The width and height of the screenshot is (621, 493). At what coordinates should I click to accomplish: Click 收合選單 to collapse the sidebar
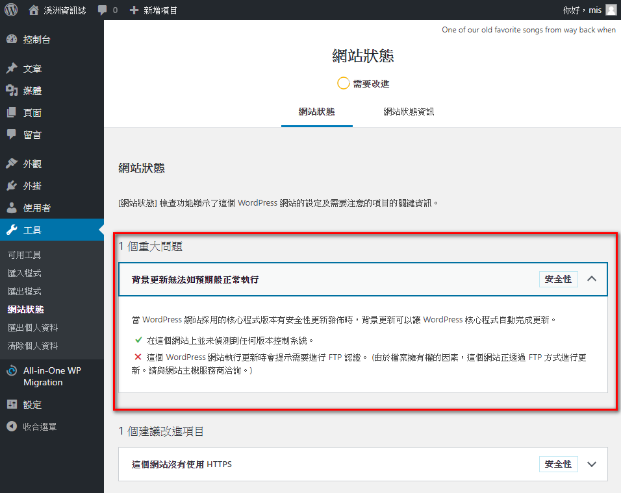(x=40, y=427)
